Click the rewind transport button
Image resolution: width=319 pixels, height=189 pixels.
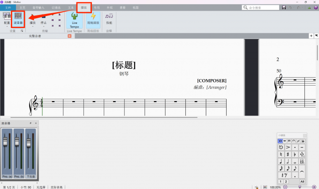[53, 20]
